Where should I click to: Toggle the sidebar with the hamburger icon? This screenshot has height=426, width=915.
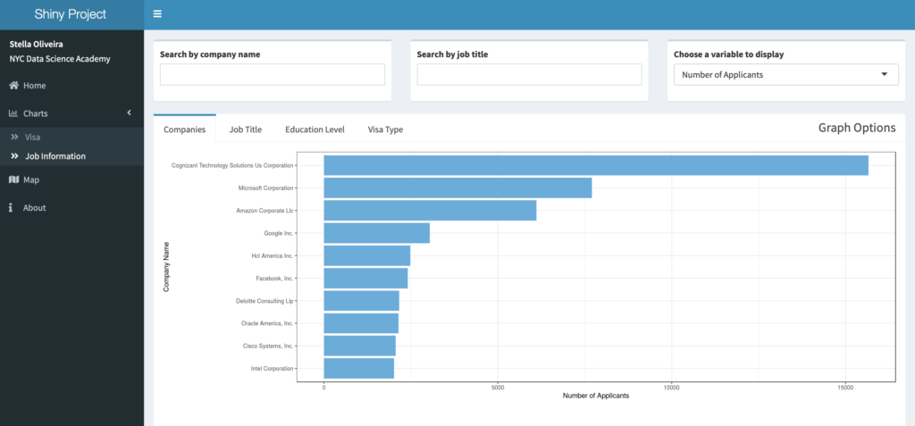pos(157,14)
